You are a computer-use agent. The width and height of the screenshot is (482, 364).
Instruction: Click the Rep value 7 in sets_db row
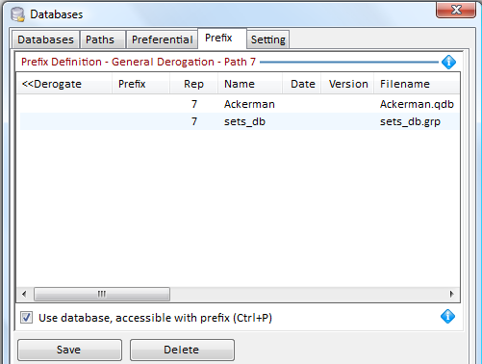(194, 121)
